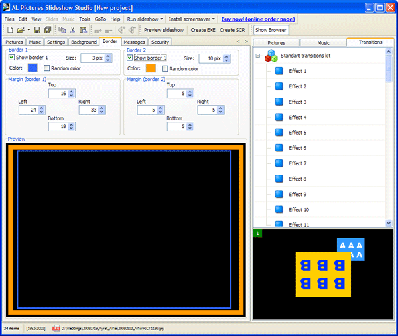Switch to the Security tab
398x336 pixels.
tap(160, 42)
